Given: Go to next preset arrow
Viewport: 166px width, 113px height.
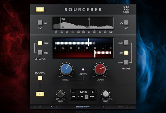Looking at the screenshot, I should click(103, 107).
